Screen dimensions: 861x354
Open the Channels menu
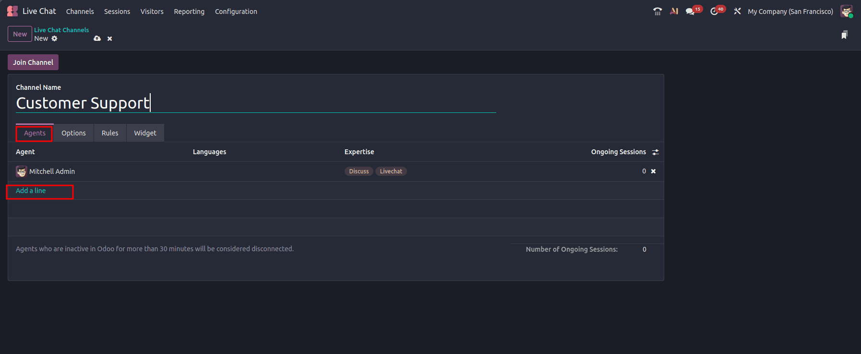tap(80, 12)
